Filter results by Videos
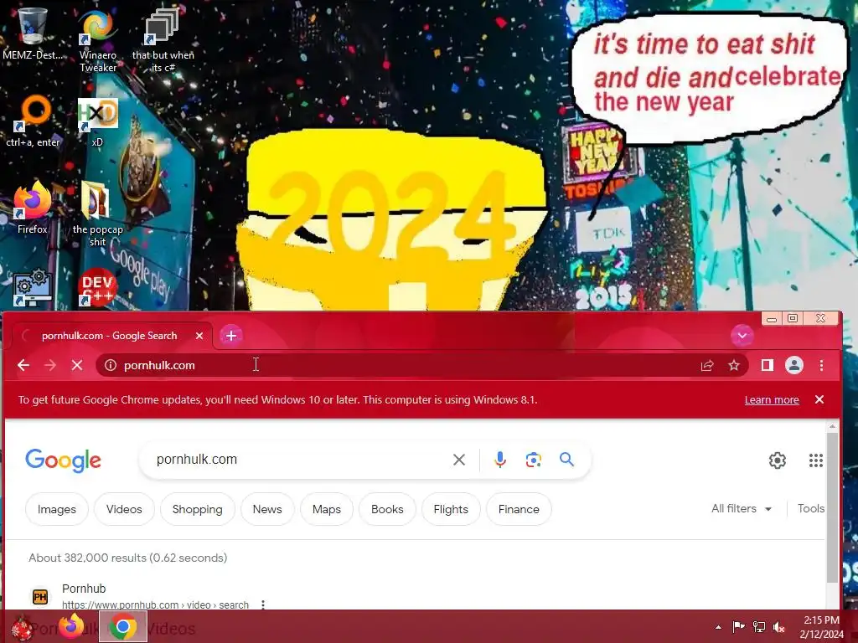 124,509
